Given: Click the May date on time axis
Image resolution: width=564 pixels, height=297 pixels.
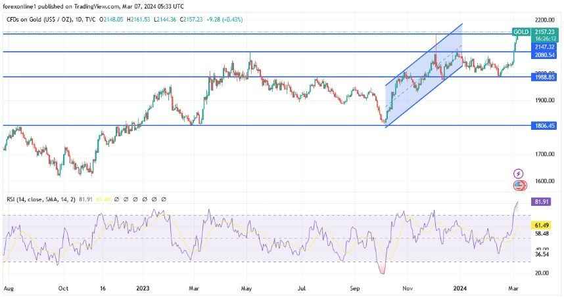Looking at the screenshot, I should coord(247,288).
